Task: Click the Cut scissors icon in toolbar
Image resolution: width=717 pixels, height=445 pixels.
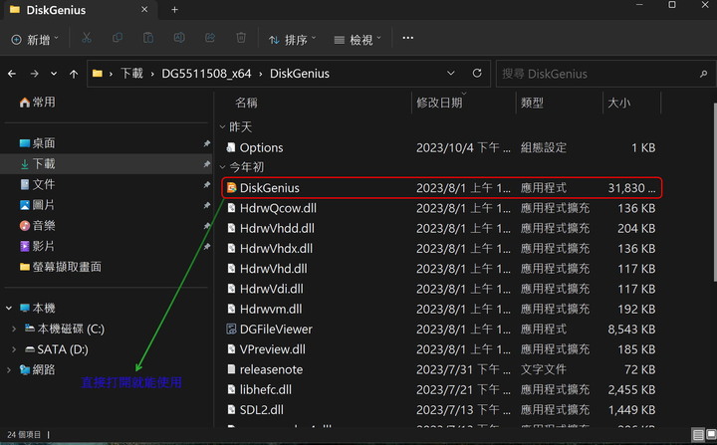Action: click(87, 39)
